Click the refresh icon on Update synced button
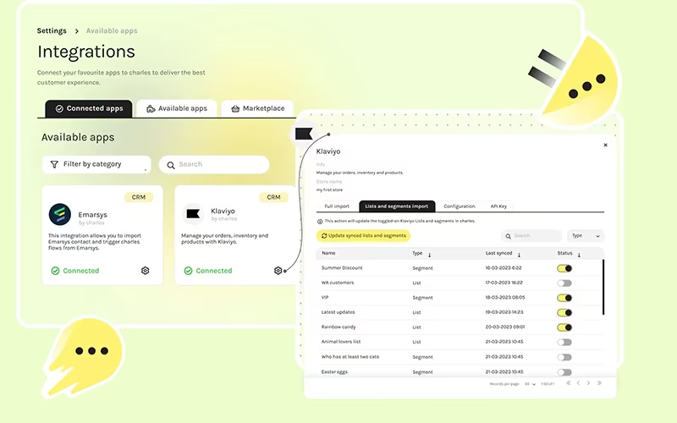This screenshot has width=677, height=423. 324,236
